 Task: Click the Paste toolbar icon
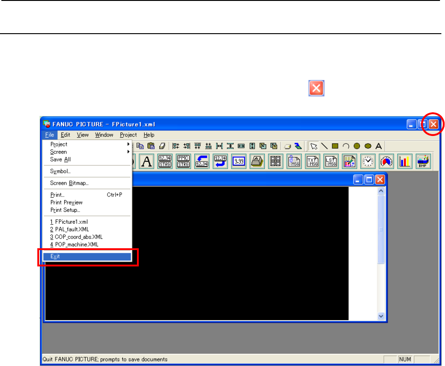point(151,146)
